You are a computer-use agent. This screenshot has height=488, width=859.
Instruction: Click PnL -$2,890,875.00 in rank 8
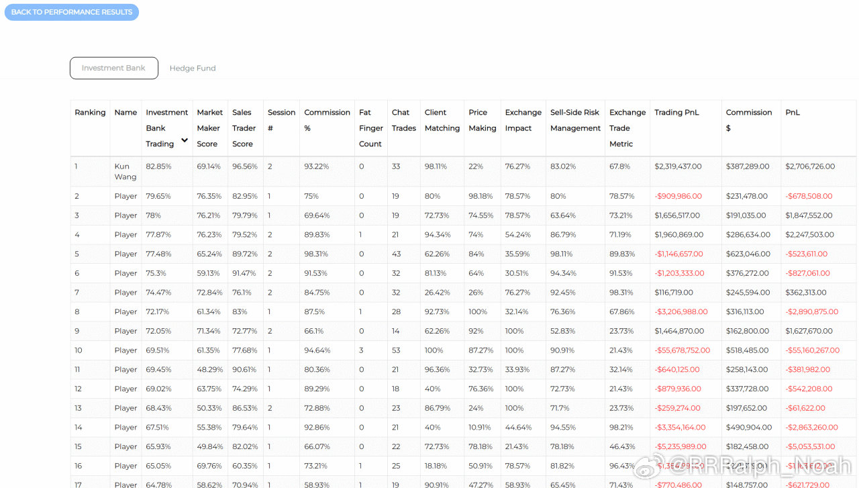tap(811, 312)
